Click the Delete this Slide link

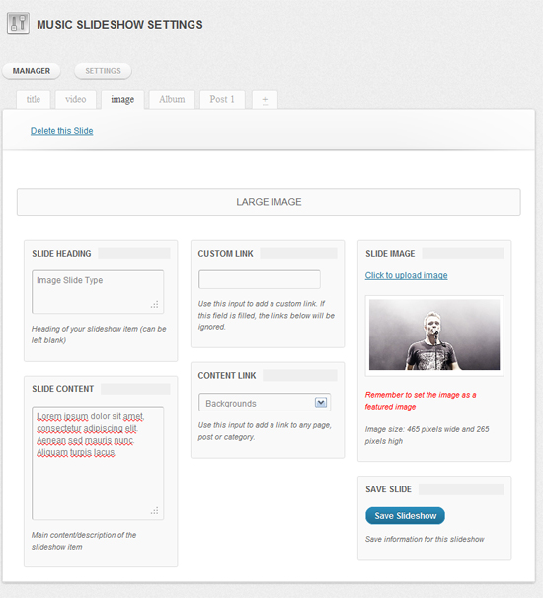[x=62, y=131]
